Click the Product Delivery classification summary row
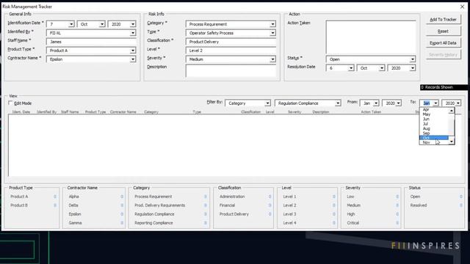The image size is (470, 264). point(245,214)
